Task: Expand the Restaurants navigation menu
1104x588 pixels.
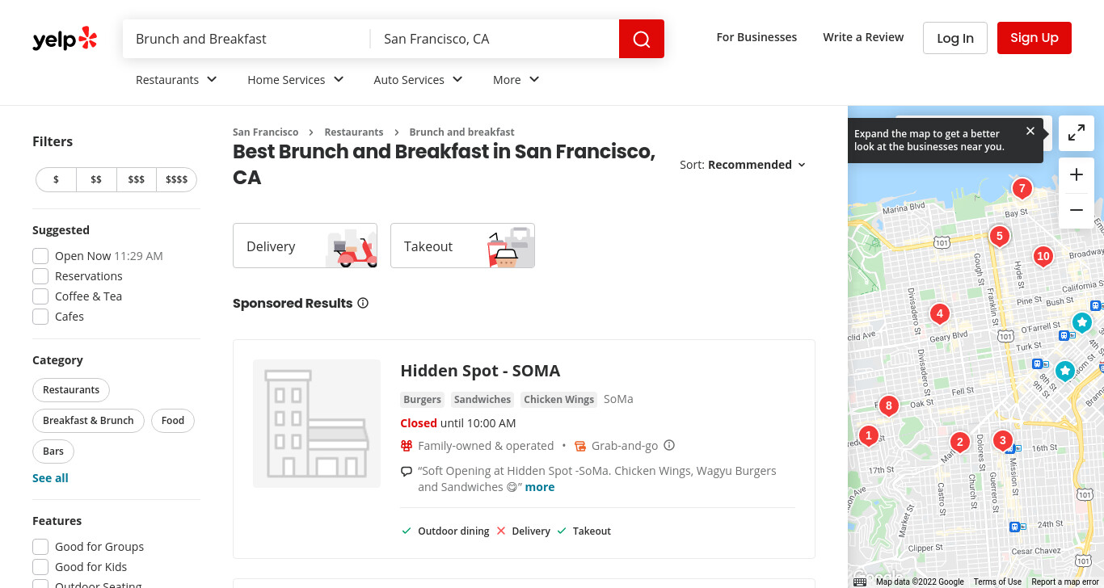Action: click(x=177, y=80)
